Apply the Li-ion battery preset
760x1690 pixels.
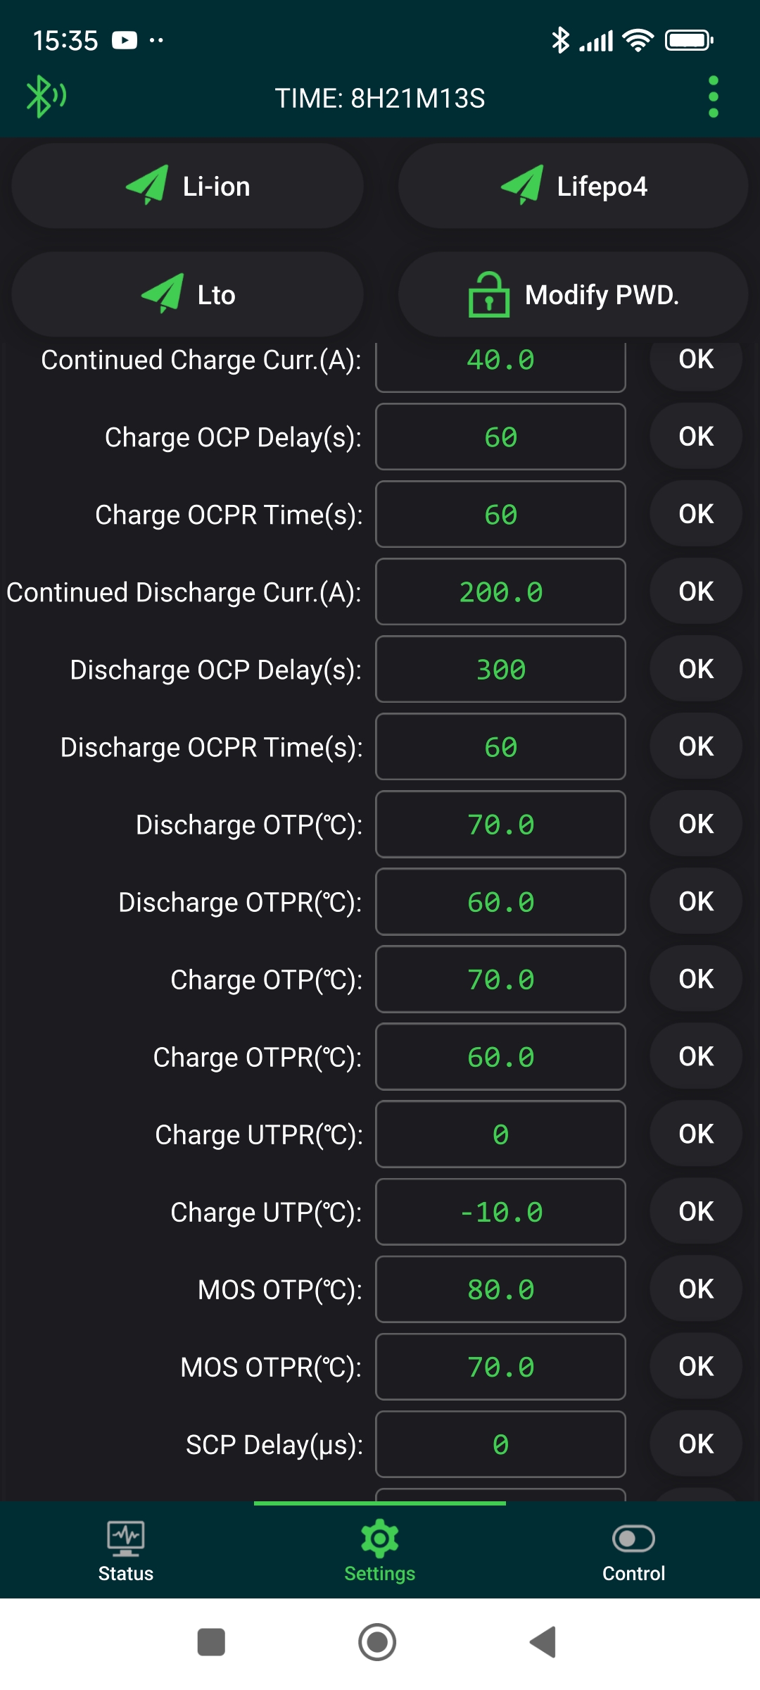(187, 186)
